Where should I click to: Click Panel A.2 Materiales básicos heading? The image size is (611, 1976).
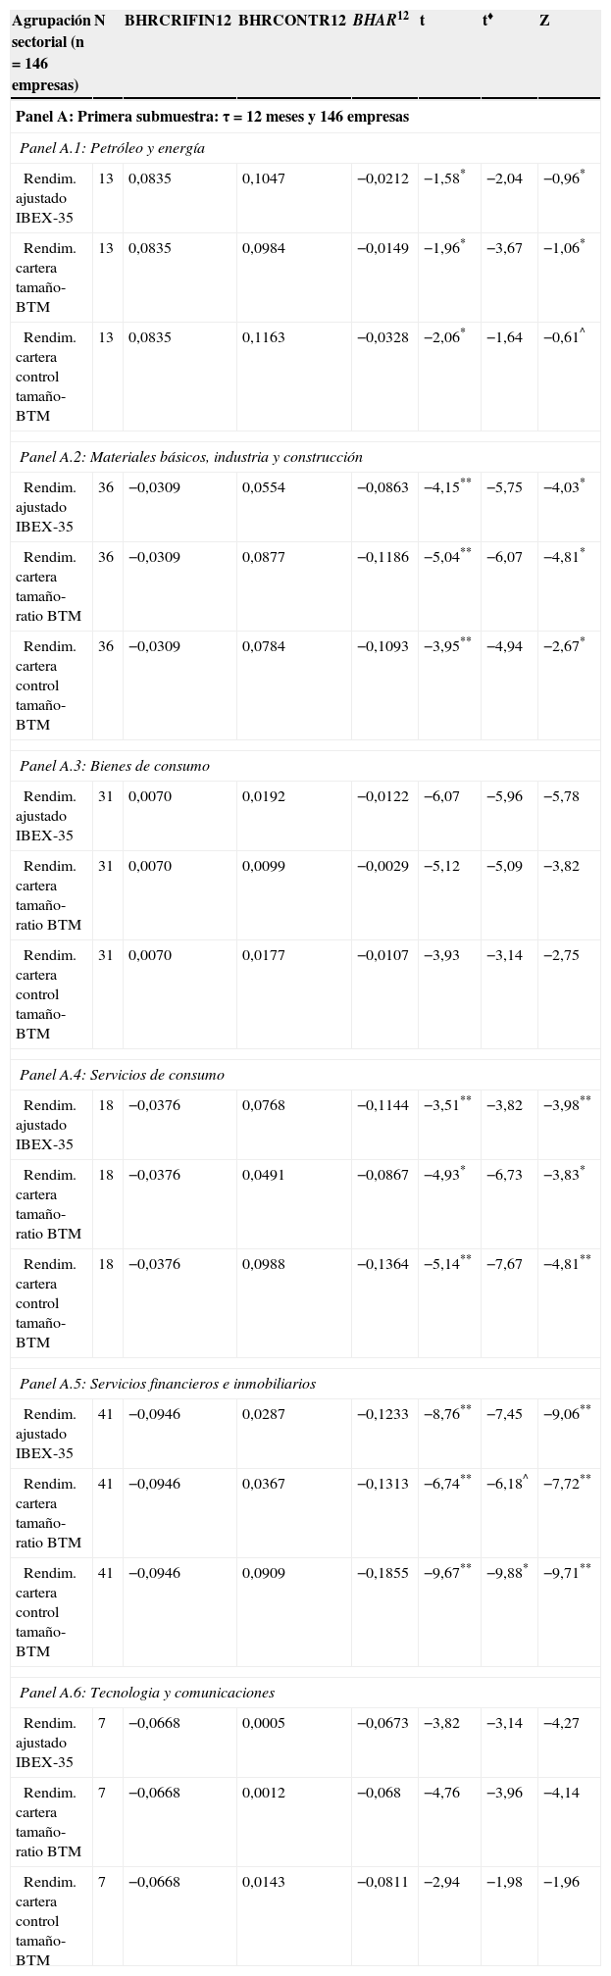pos(191,458)
